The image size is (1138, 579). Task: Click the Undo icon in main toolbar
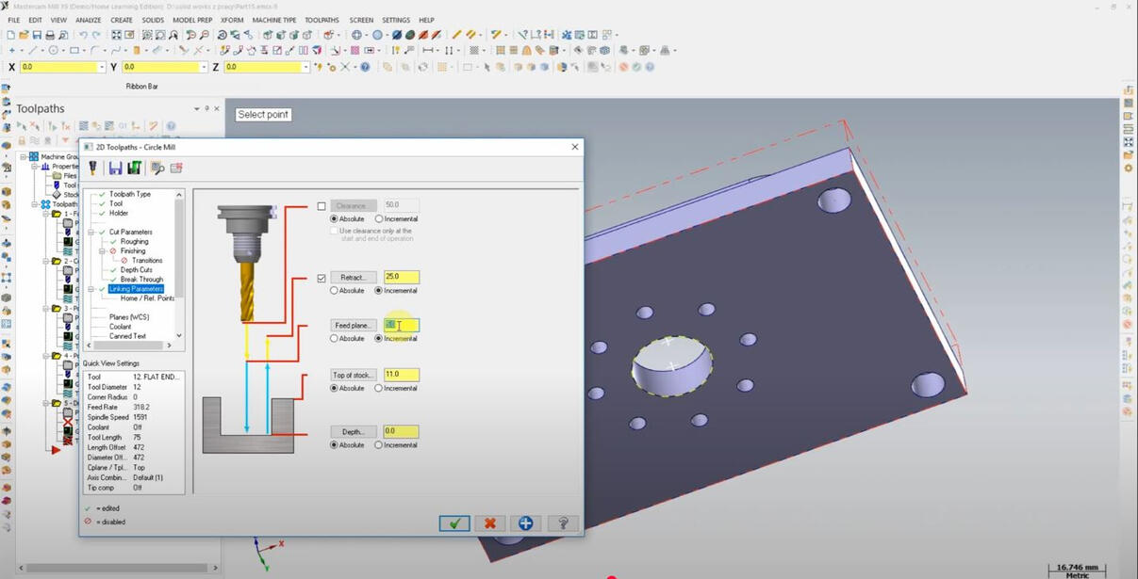point(83,35)
